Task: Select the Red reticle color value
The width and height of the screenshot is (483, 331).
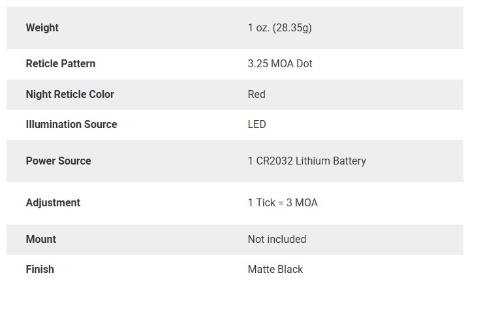Action: click(x=257, y=94)
